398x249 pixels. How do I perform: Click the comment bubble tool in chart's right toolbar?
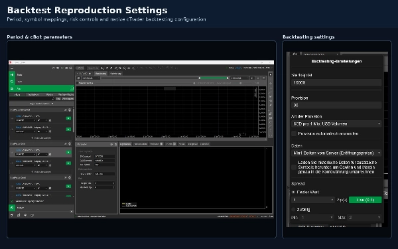tap(271, 118)
